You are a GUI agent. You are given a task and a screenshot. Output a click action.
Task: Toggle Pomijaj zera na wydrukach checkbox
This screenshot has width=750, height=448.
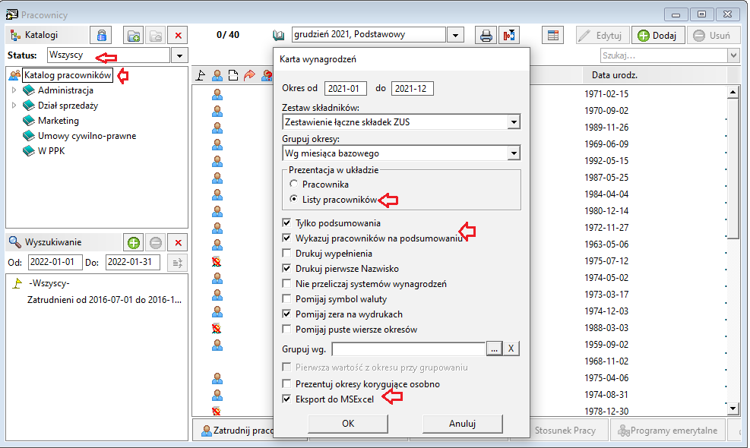click(286, 314)
